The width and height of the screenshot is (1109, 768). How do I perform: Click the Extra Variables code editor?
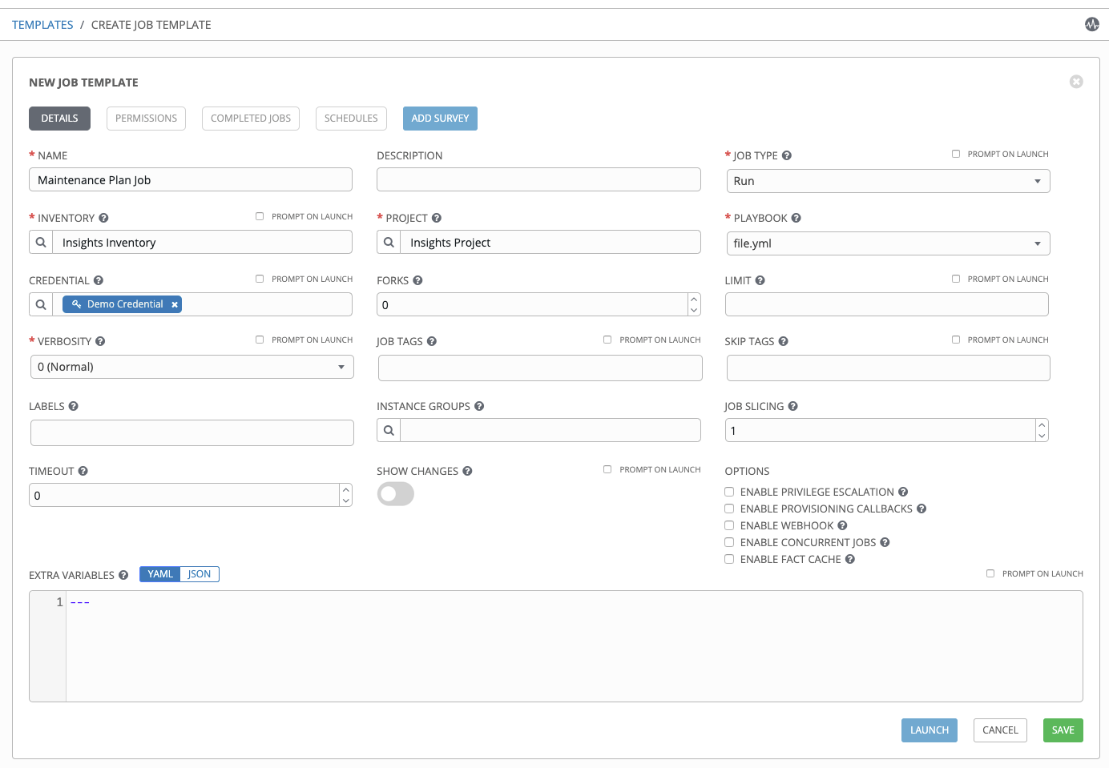[556, 646]
